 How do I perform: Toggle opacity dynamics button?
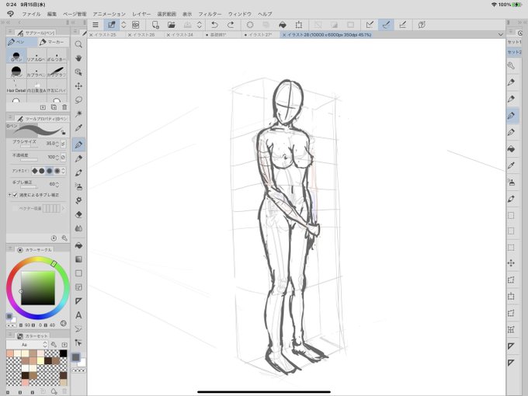click(64, 158)
